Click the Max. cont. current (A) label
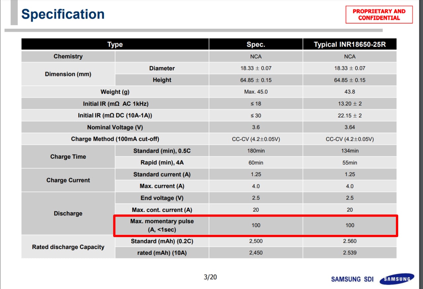The width and height of the screenshot is (423, 289). pos(162,210)
